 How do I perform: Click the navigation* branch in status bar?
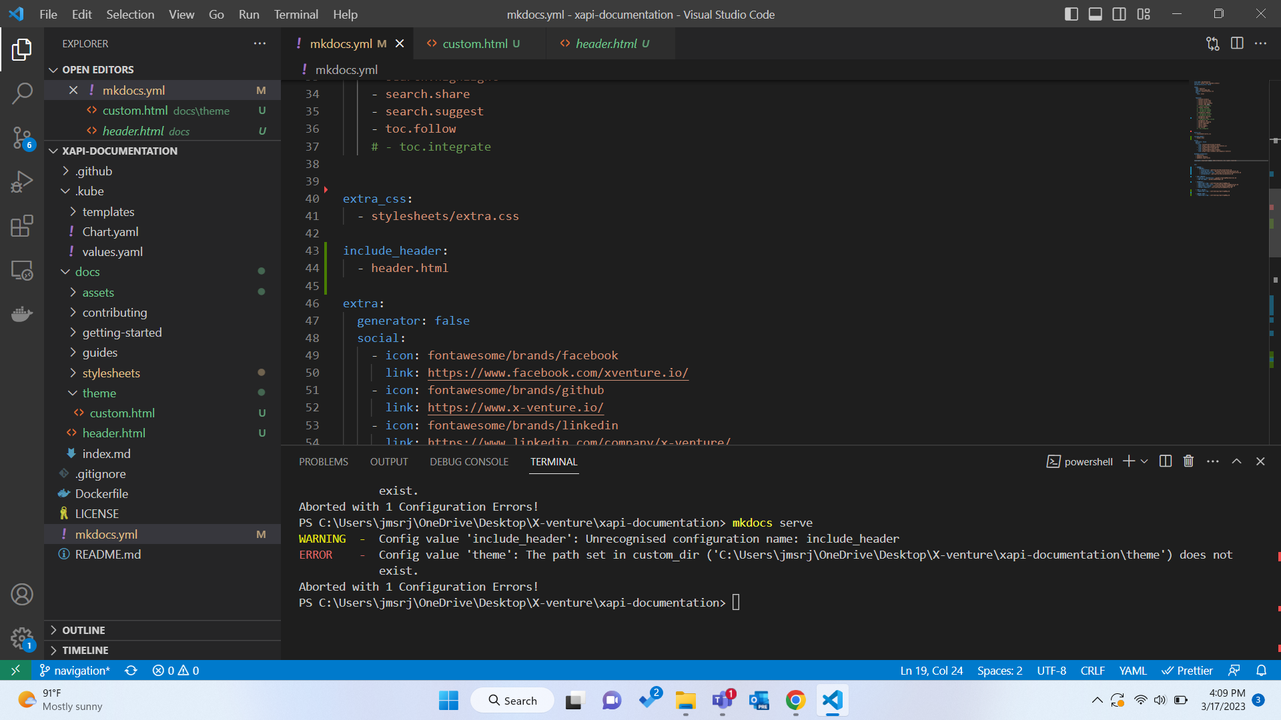click(75, 670)
